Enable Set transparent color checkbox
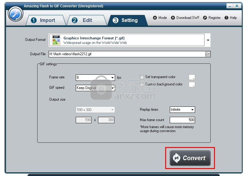 pos(142,77)
